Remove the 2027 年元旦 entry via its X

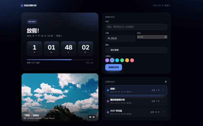[163, 112]
